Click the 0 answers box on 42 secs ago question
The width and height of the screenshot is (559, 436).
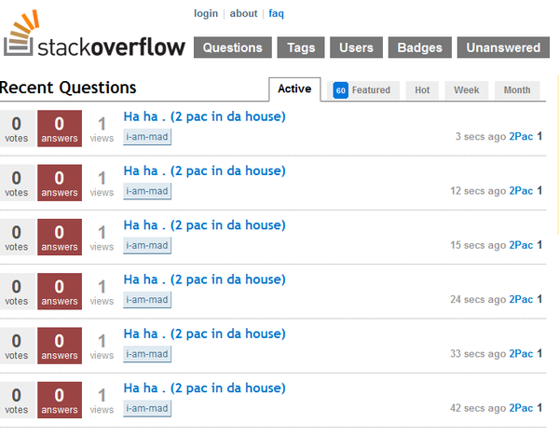60,400
